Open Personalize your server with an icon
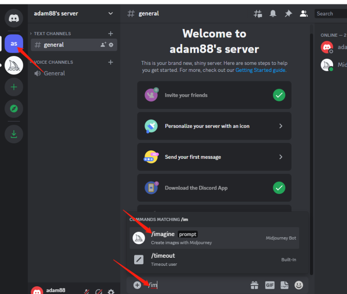Viewport: 347px width, 294px height. [x=214, y=126]
